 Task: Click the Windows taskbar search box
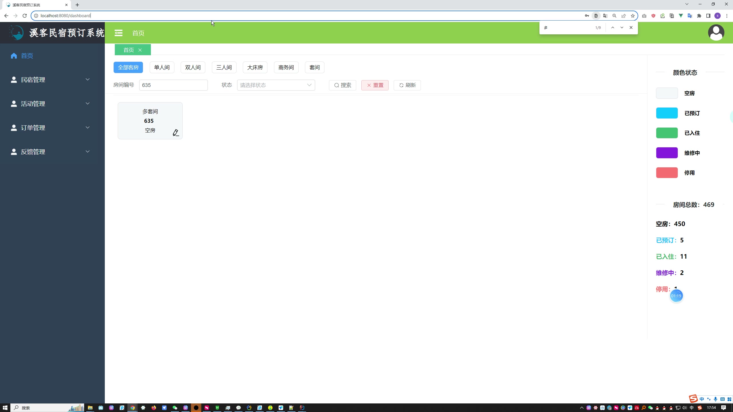pyautogui.click(x=48, y=408)
